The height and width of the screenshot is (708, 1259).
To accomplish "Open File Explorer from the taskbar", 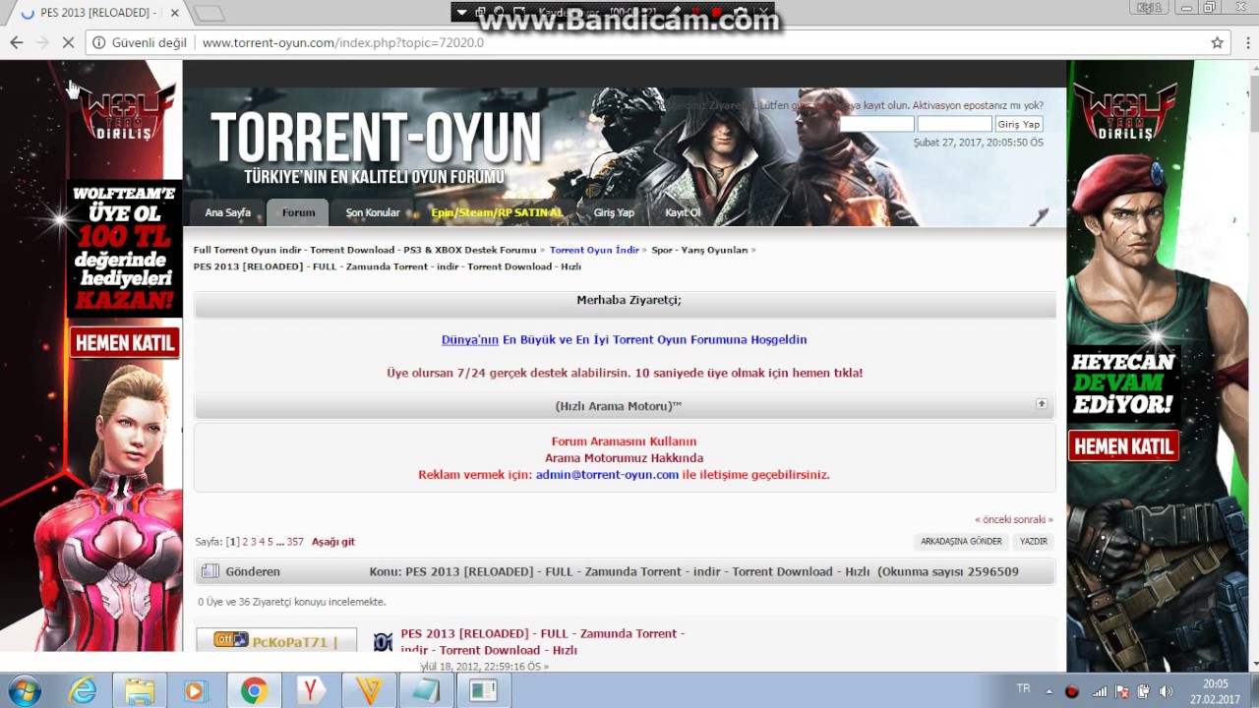I will (140, 690).
